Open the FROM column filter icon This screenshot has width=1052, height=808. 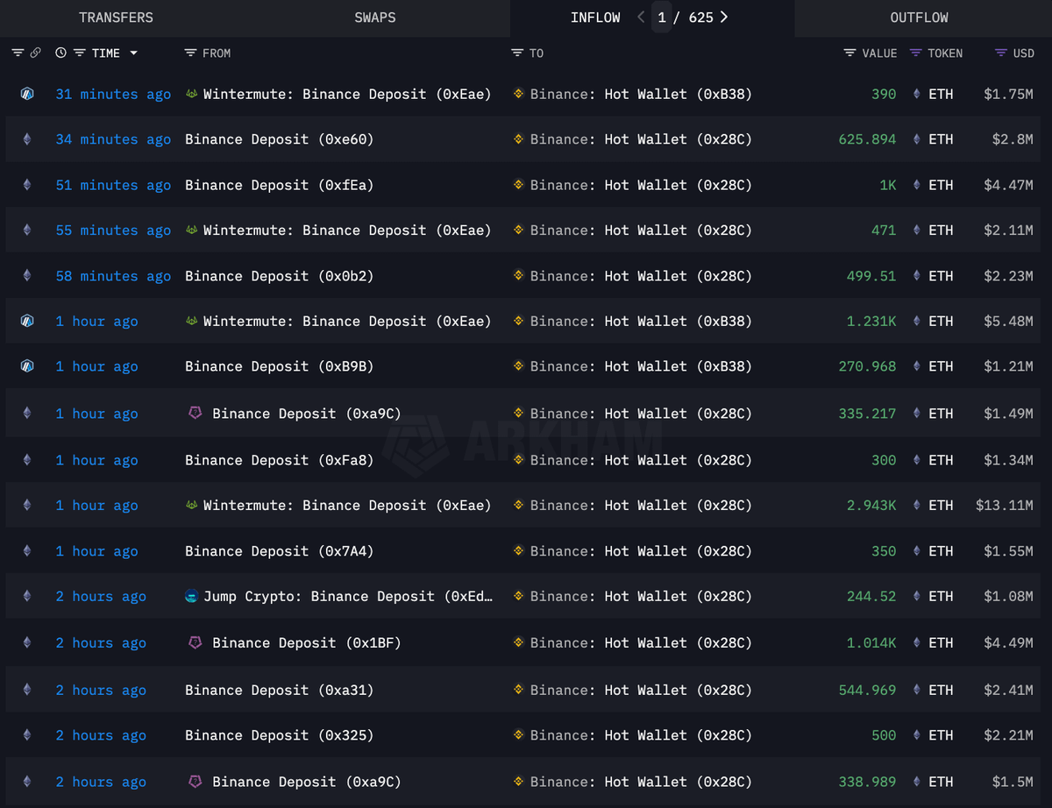coord(190,53)
